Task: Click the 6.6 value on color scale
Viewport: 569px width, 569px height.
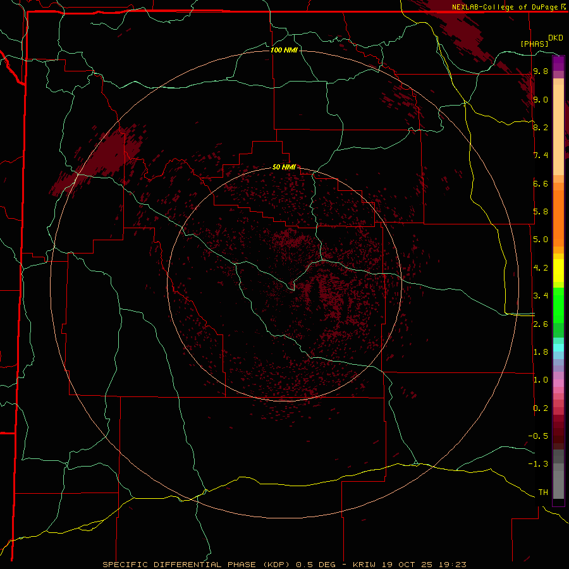Action: (x=541, y=183)
